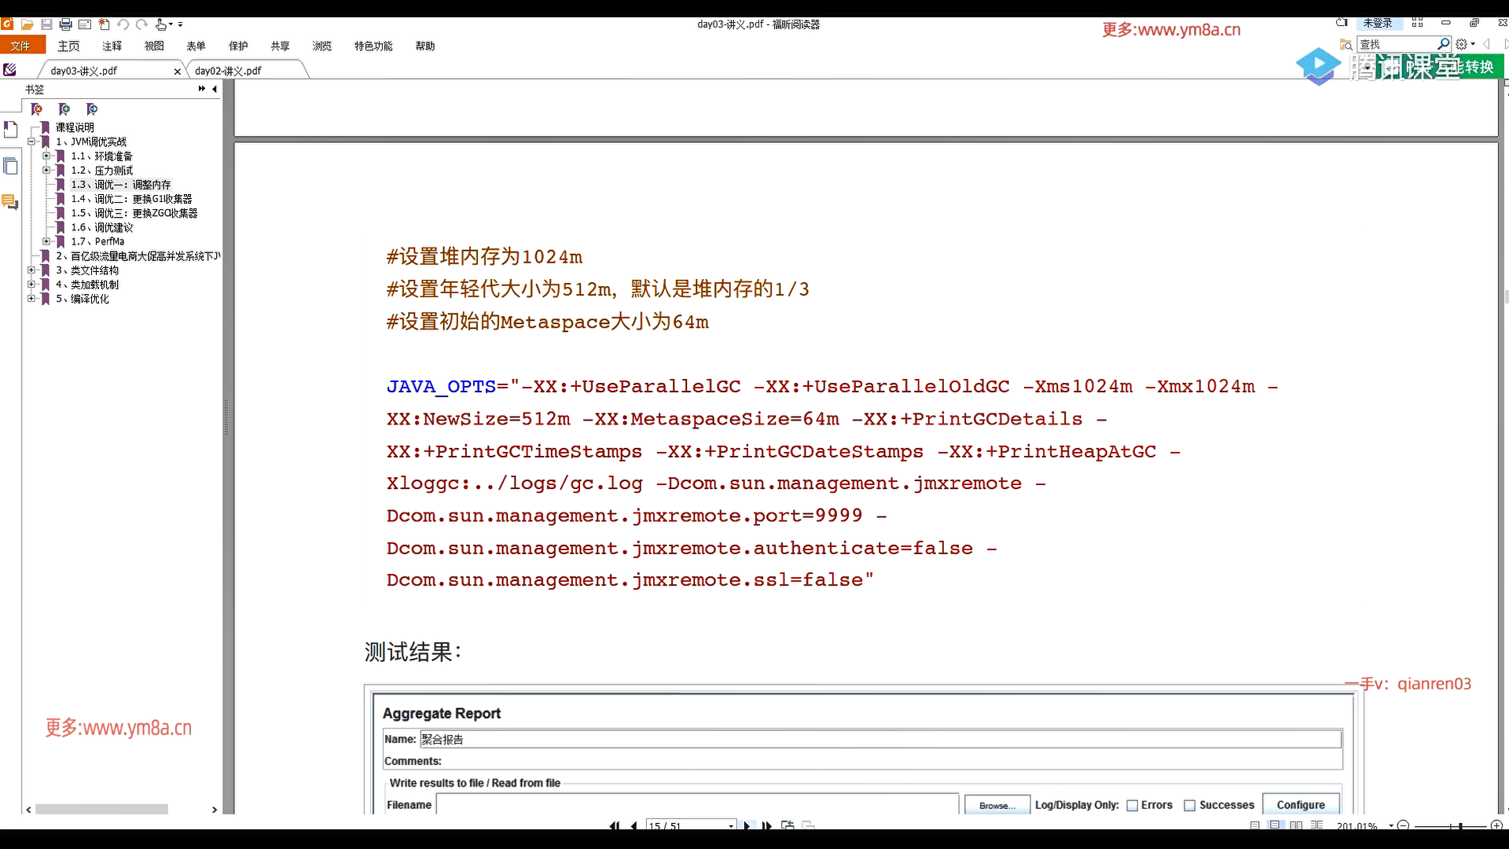Click the Configure button
The image size is (1509, 849).
[1300, 804]
